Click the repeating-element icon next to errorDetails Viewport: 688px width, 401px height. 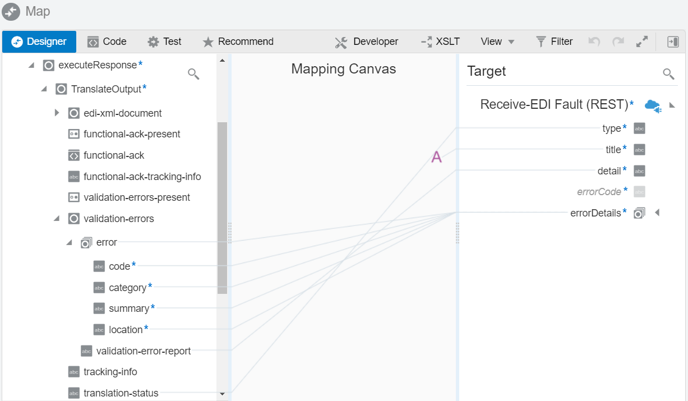[639, 213]
